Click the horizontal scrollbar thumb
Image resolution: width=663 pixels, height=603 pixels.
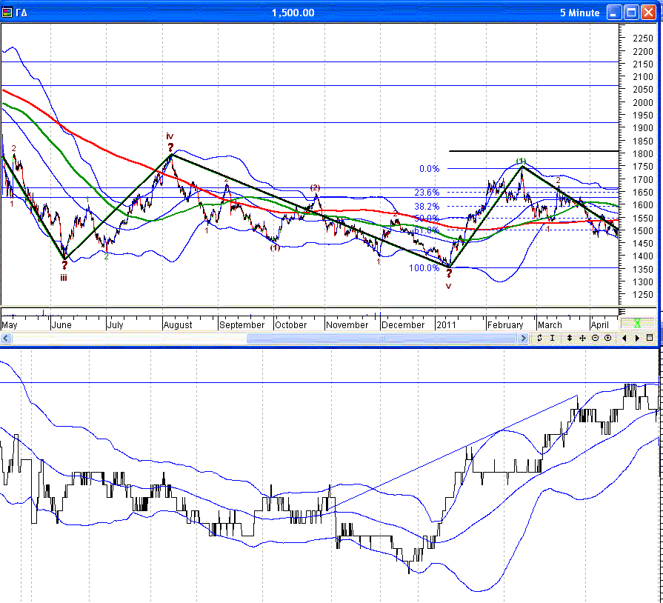(x=382, y=339)
